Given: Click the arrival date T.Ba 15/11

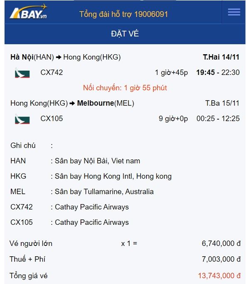Looking at the screenshot, I should coord(222,103).
